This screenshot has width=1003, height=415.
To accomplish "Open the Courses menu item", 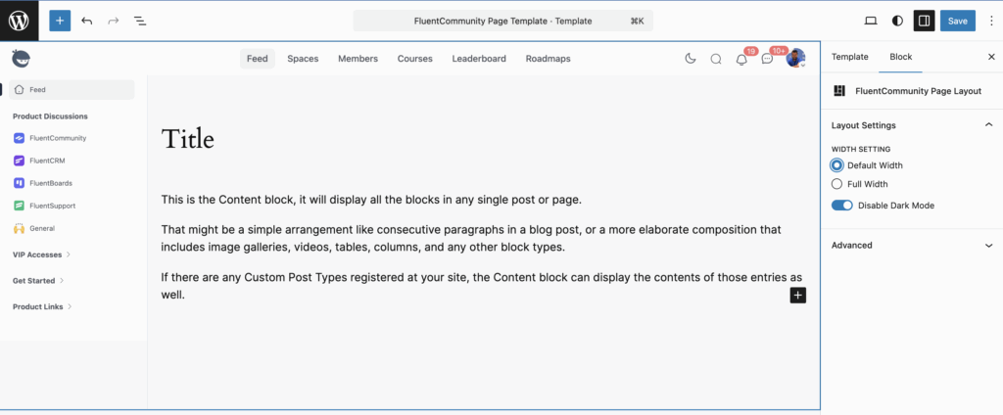I will click(415, 58).
